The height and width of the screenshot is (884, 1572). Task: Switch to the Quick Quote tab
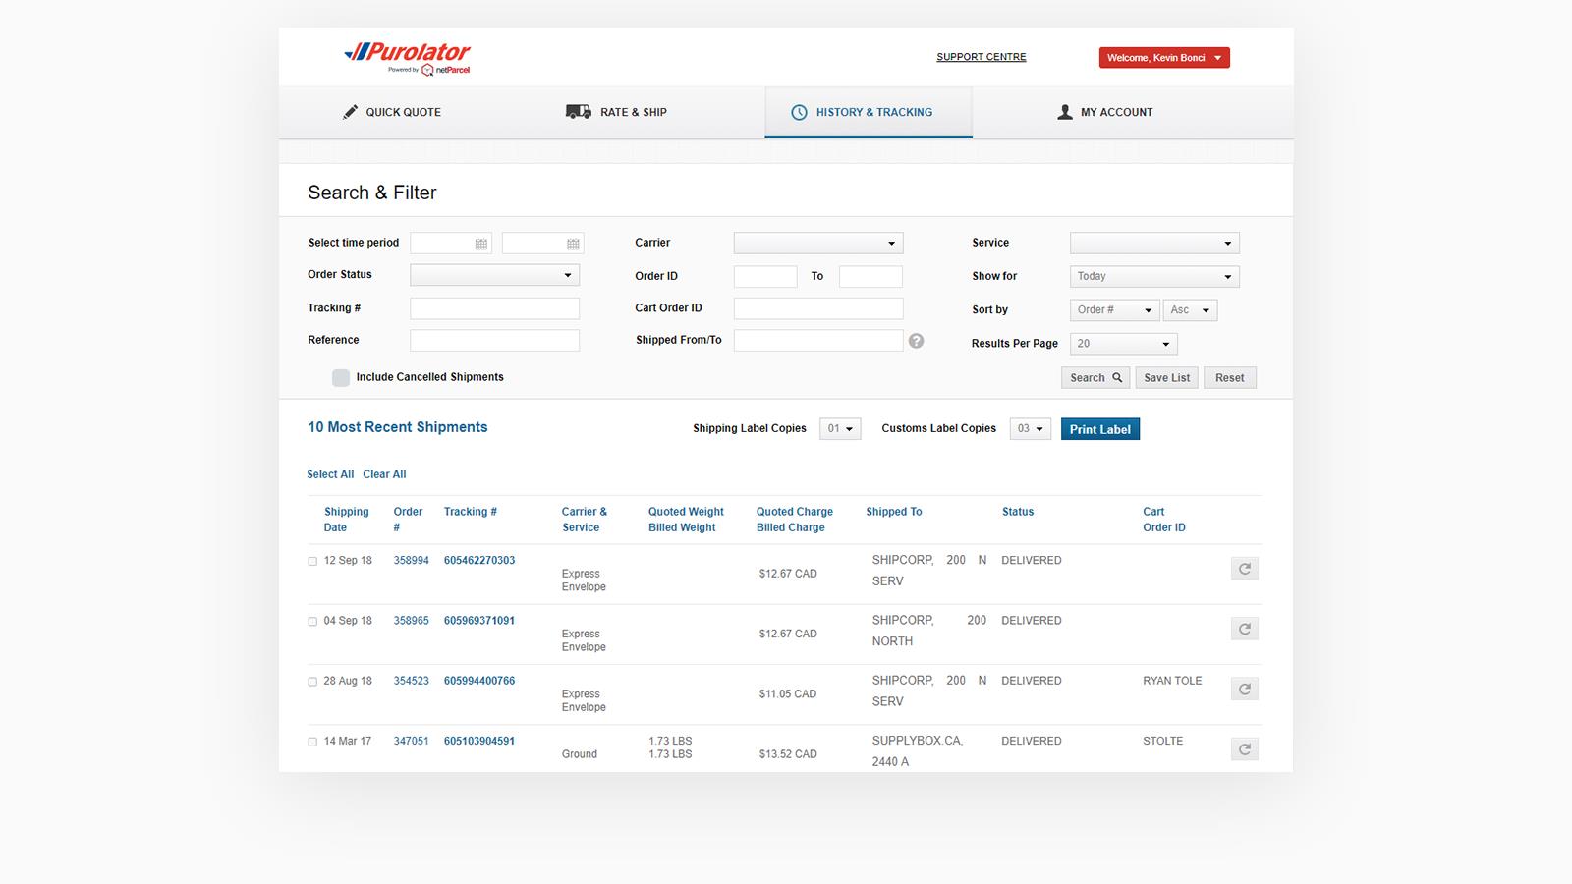391,112
